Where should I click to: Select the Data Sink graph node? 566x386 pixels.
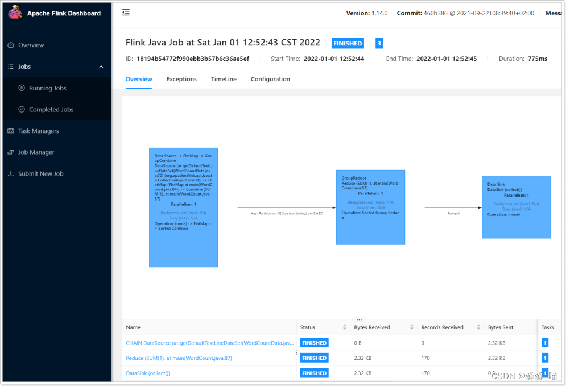[x=516, y=207]
